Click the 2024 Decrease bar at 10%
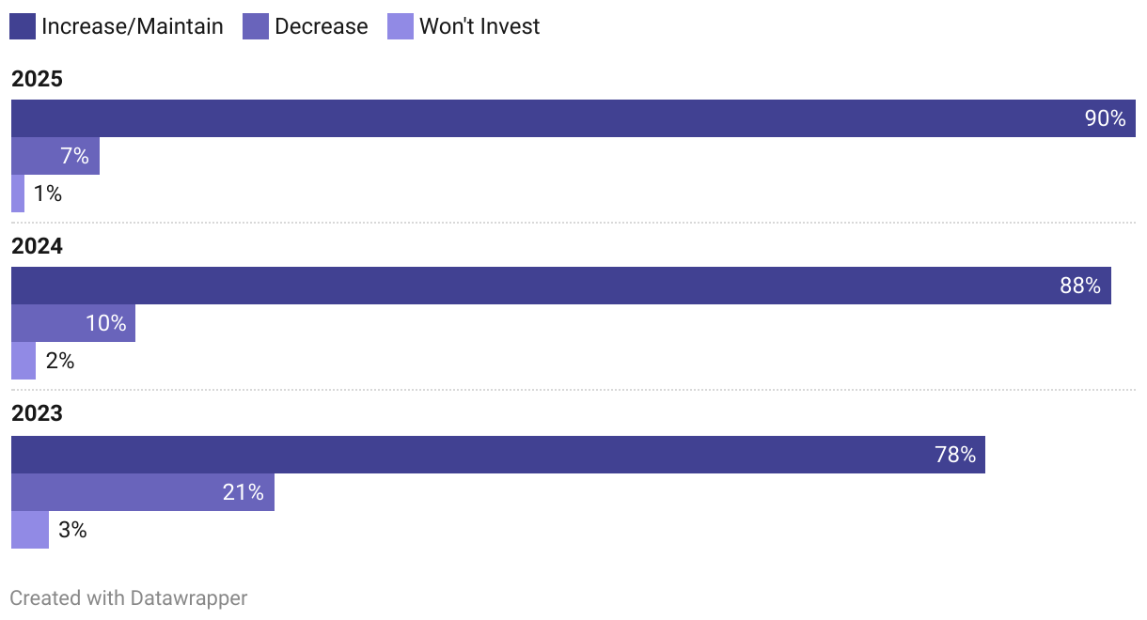The image size is (1147, 620). pyautogui.click(x=73, y=323)
